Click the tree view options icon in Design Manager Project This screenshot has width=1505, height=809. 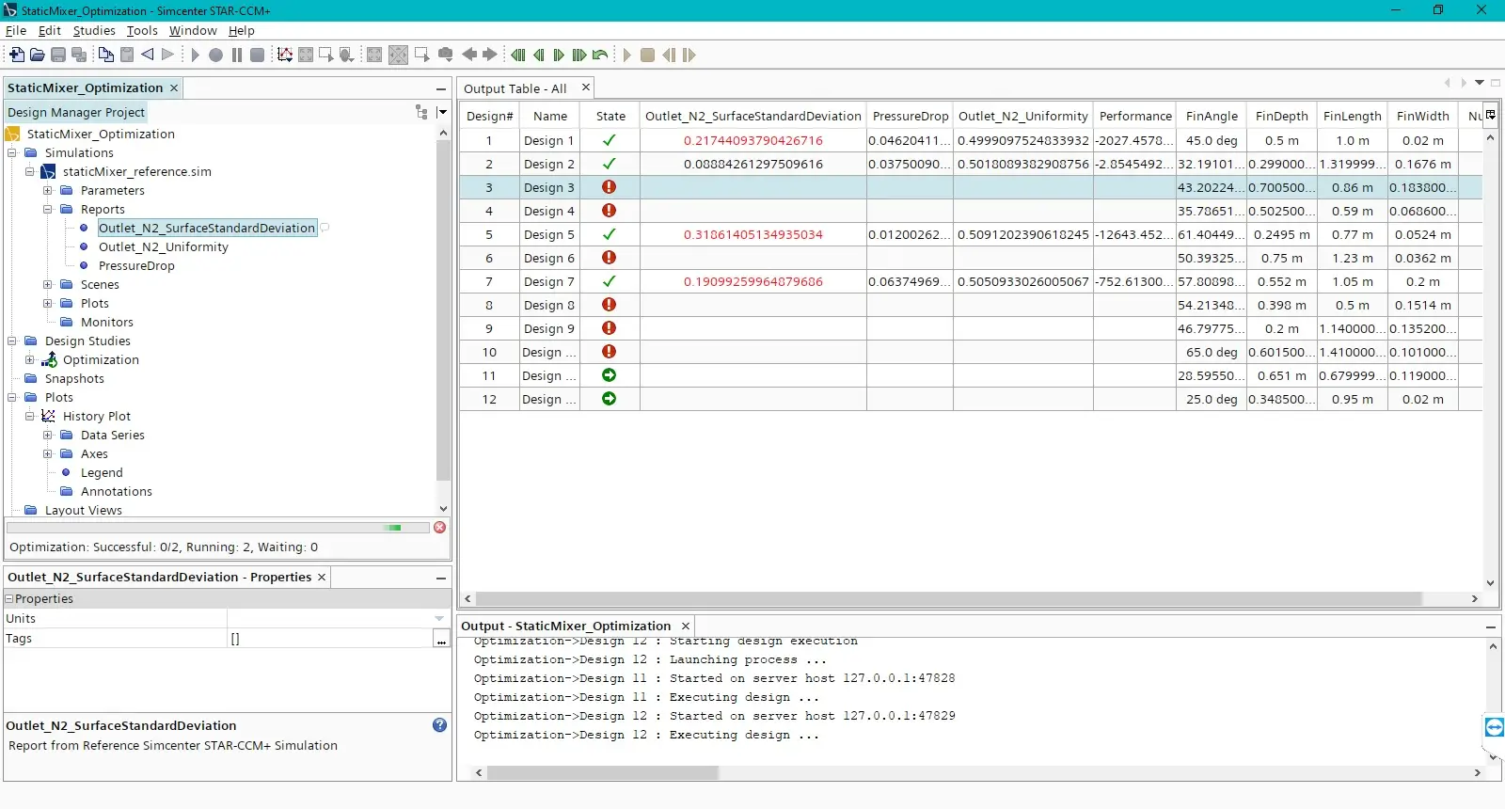[421, 112]
